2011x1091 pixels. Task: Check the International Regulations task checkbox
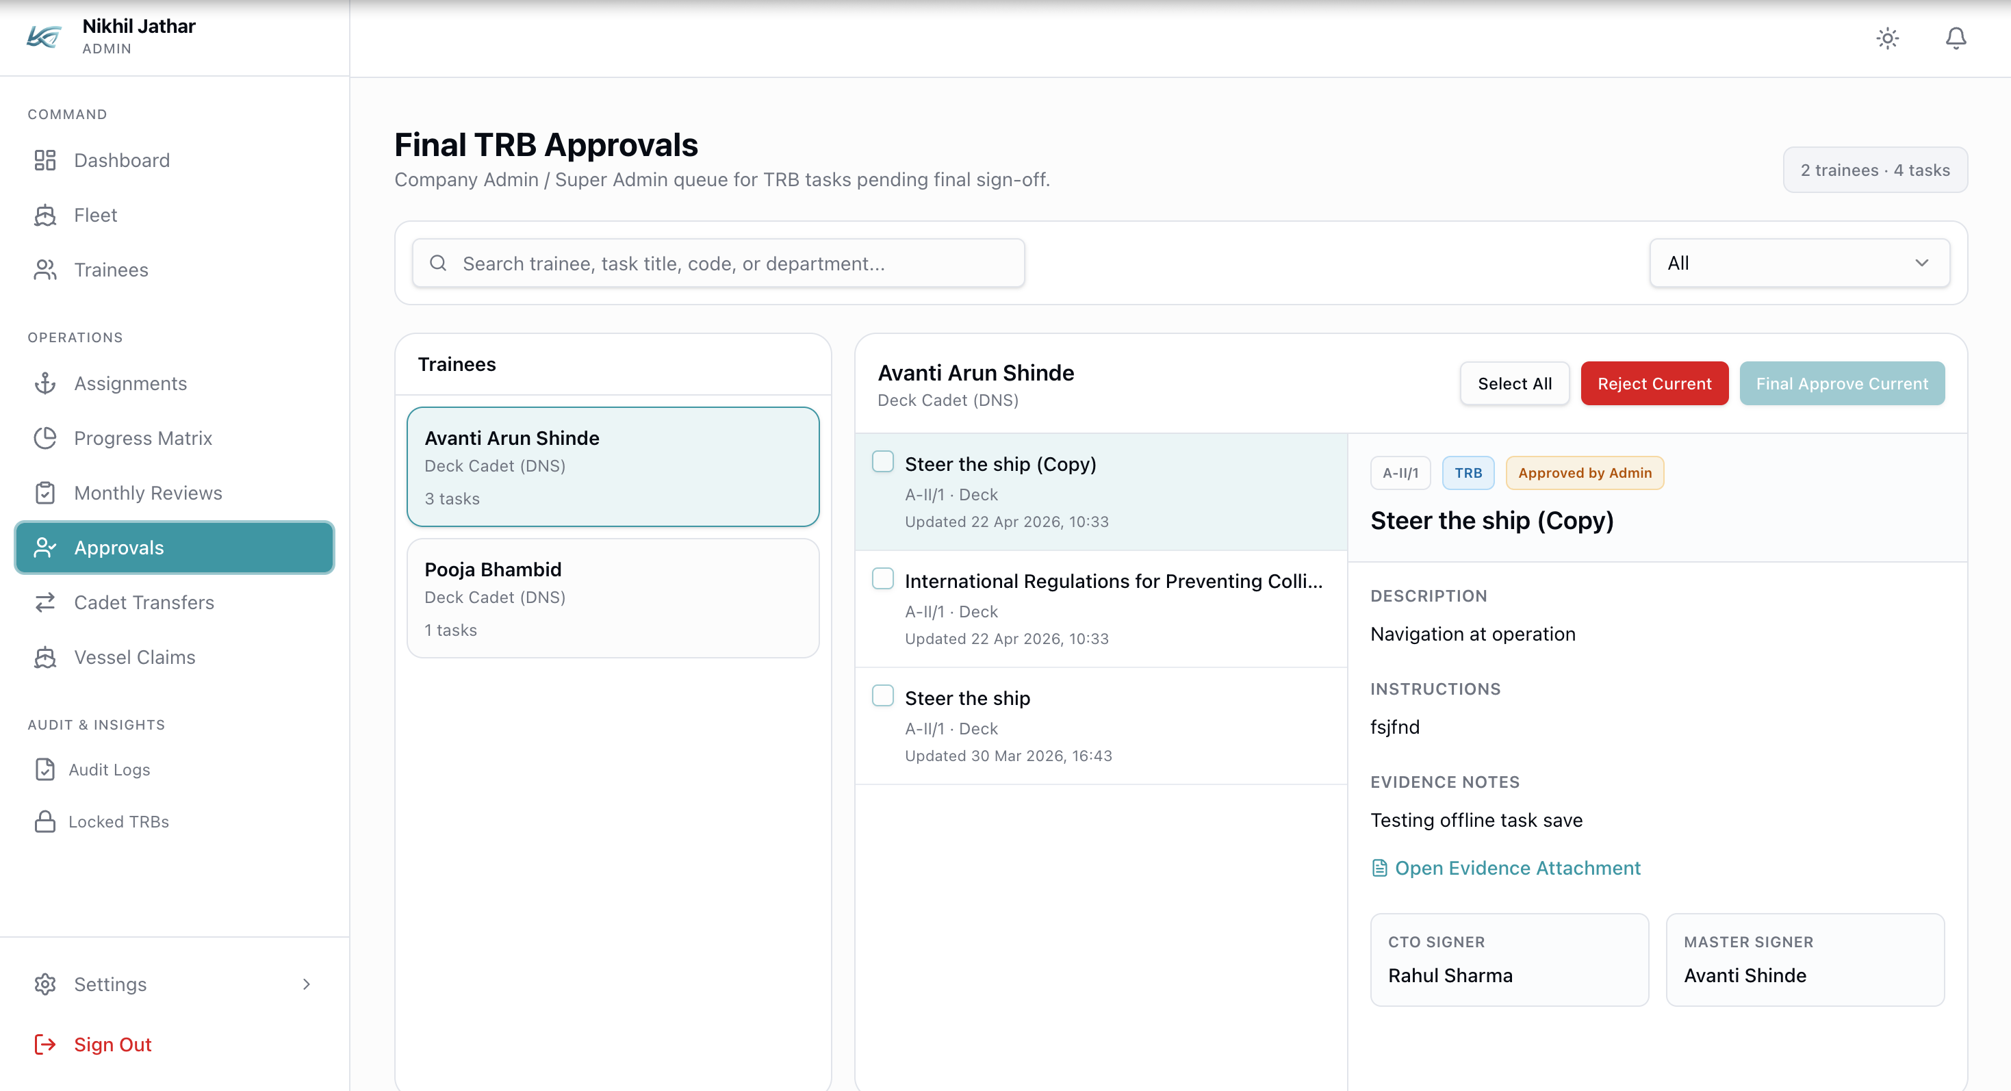[x=883, y=578]
